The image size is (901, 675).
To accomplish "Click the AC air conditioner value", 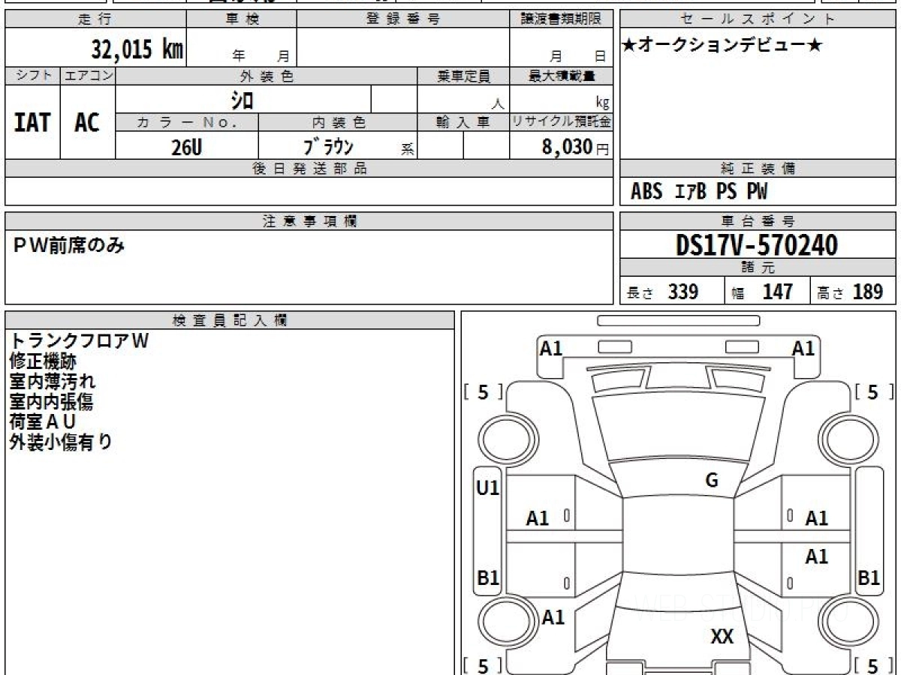I will coord(87,122).
